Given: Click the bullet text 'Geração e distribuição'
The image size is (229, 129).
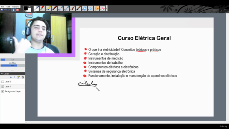Looking at the screenshot, I should tap(104, 54).
